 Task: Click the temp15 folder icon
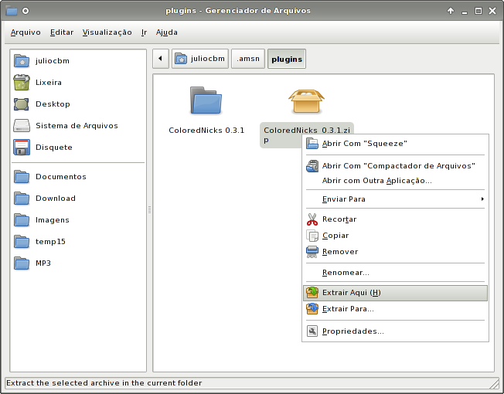point(22,242)
